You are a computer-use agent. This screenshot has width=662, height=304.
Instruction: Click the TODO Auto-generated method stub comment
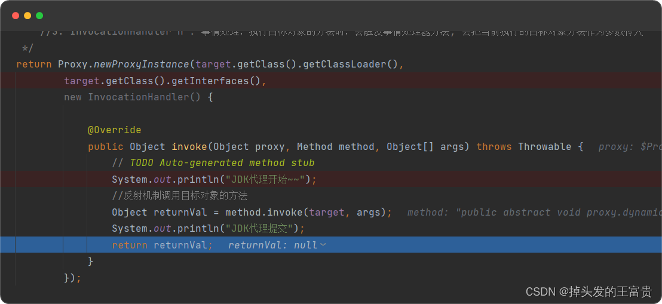(222, 163)
